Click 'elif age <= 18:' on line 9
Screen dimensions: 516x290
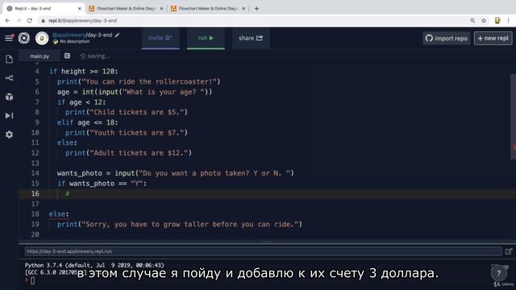88,122
